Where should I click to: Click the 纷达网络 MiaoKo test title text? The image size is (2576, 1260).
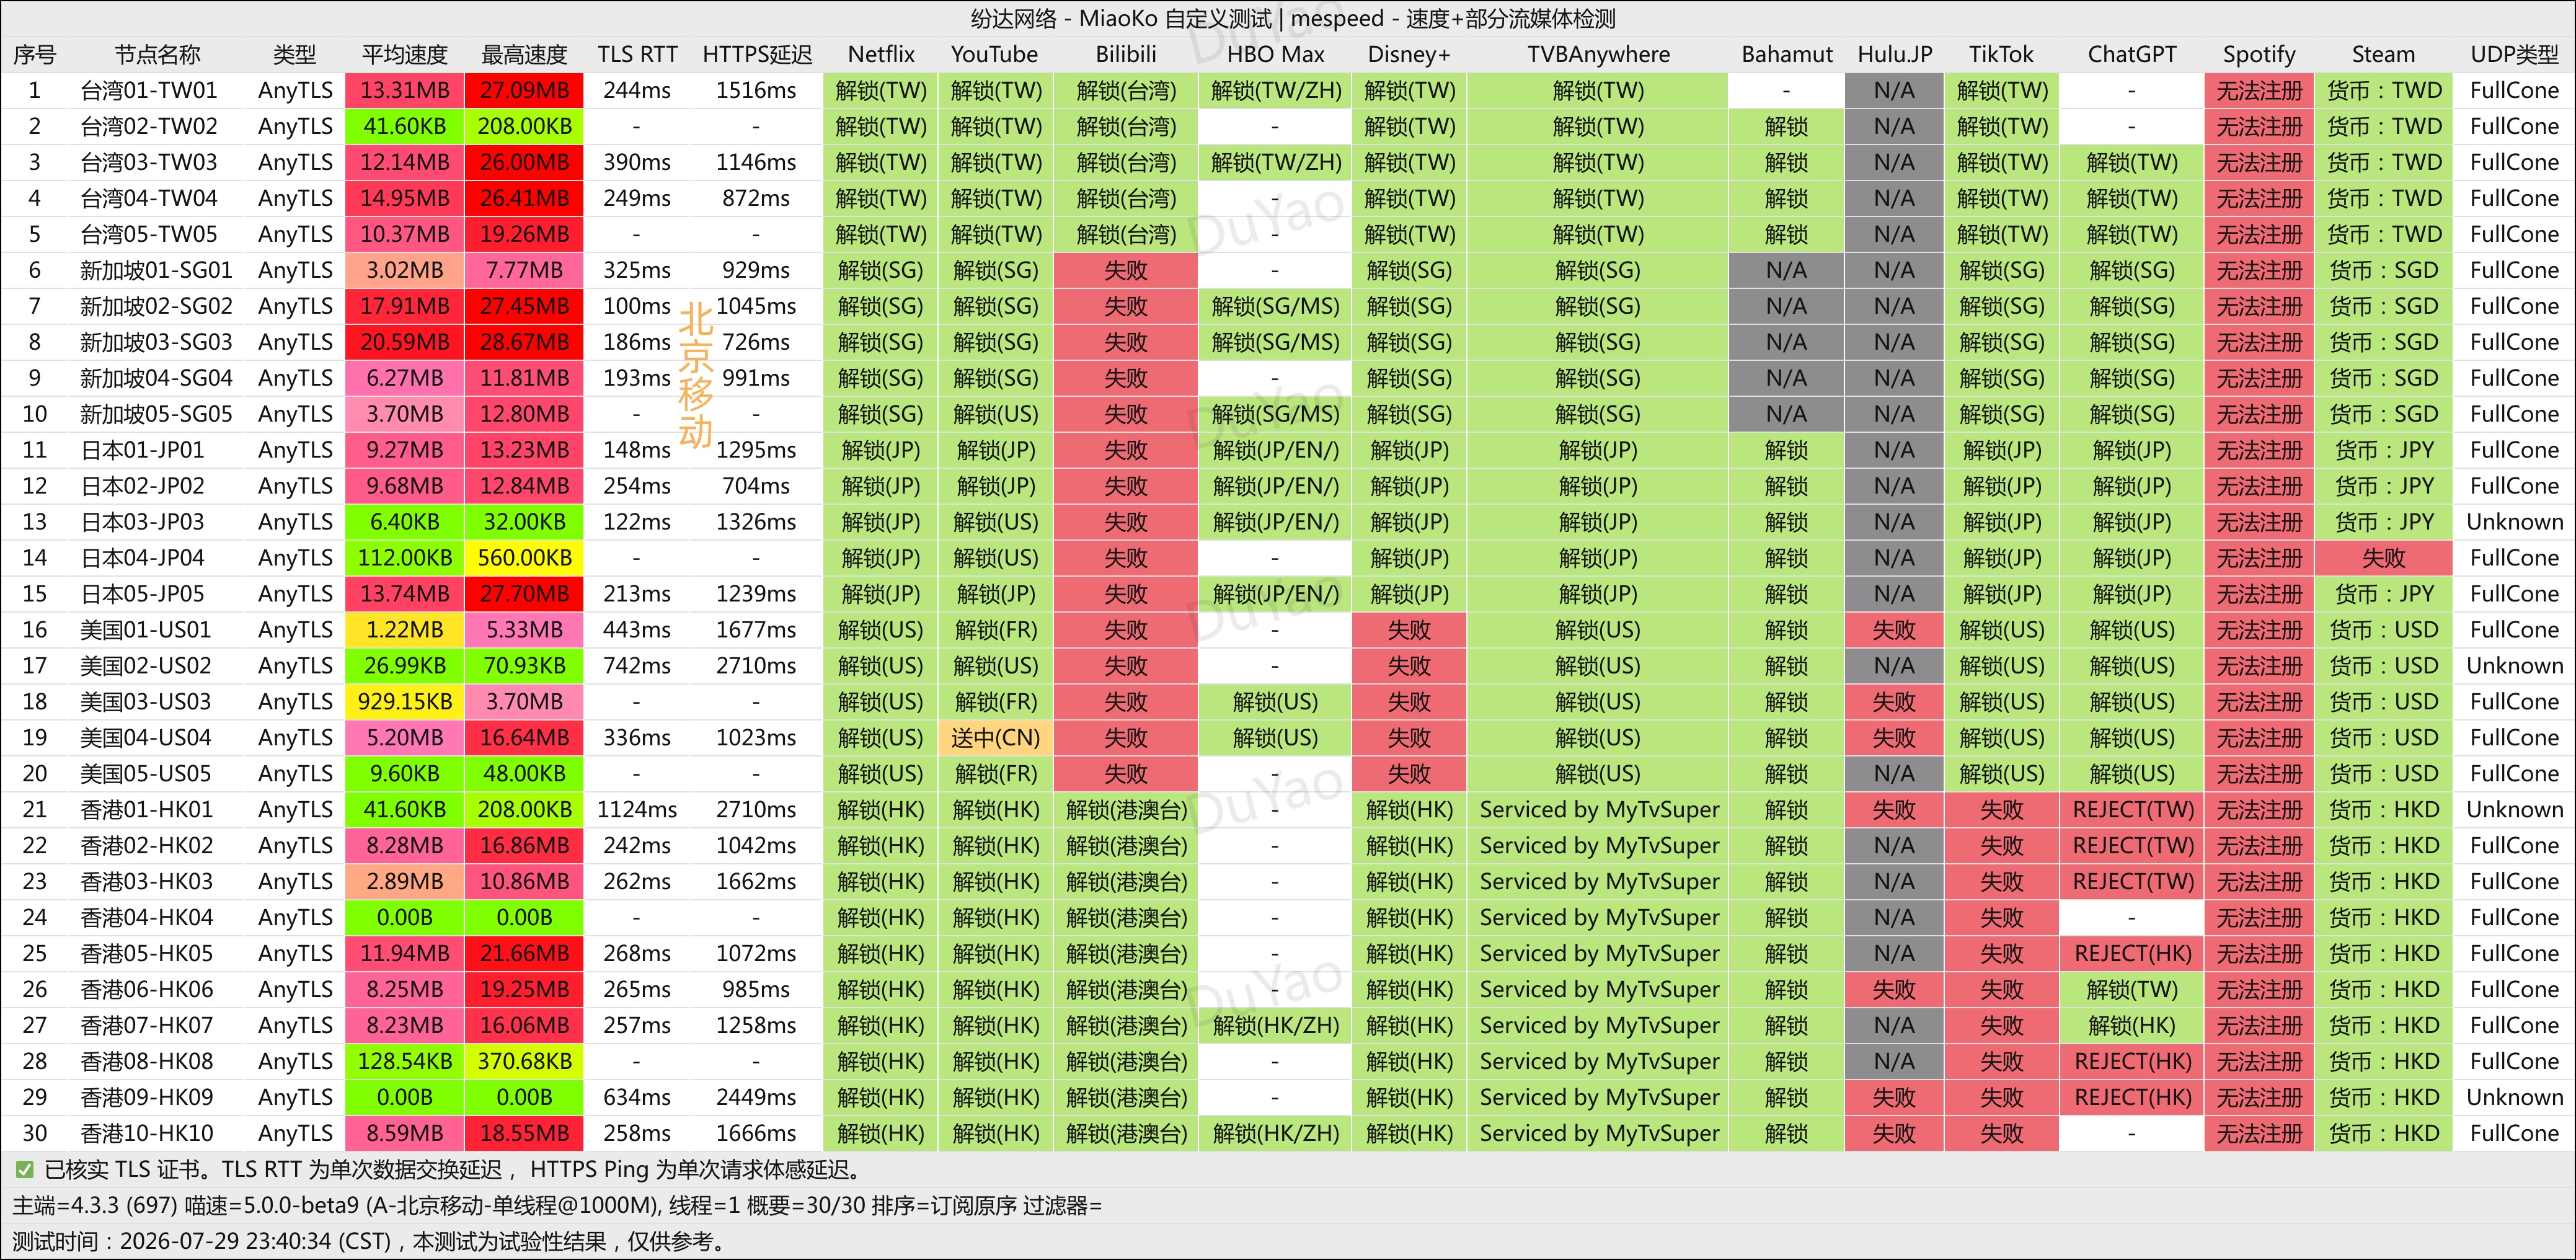click(x=1292, y=18)
